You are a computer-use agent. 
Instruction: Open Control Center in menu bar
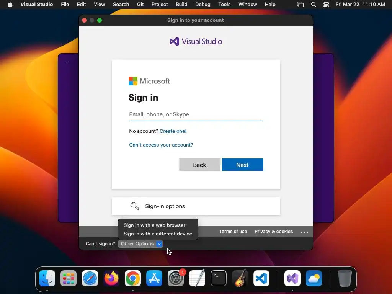[x=326, y=5]
